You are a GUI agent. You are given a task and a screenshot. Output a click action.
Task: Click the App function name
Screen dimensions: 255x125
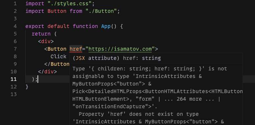(x=106, y=26)
